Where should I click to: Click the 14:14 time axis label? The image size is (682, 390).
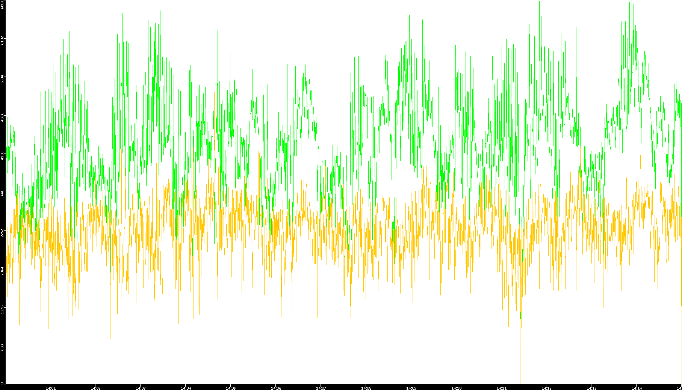point(637,388)
